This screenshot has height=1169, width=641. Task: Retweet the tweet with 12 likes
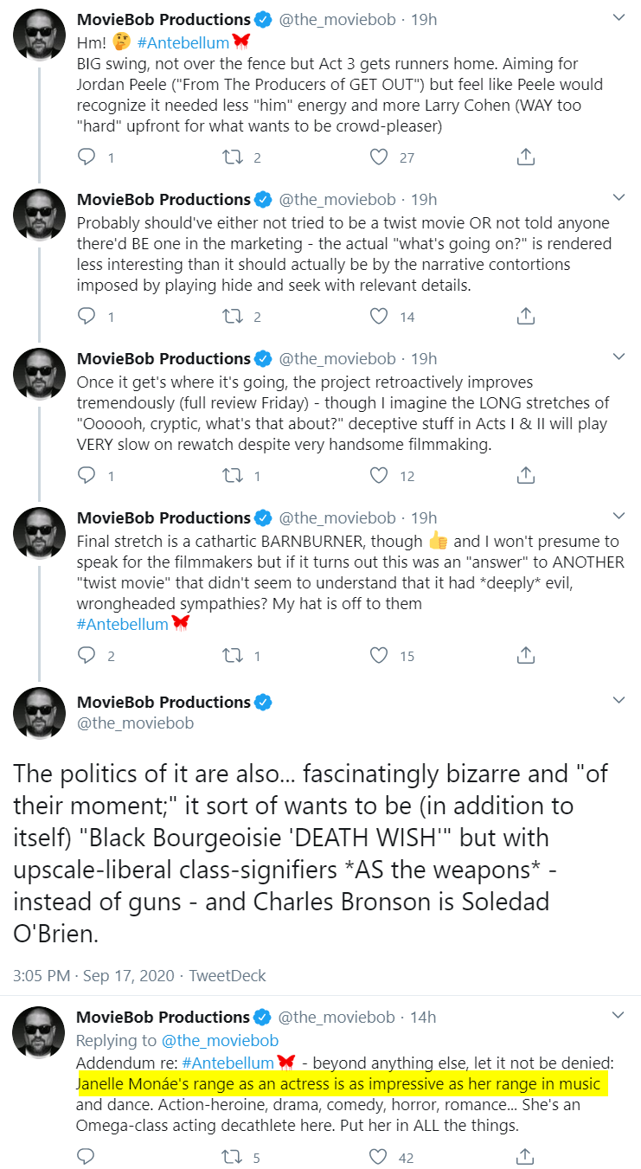coord(232,475)
